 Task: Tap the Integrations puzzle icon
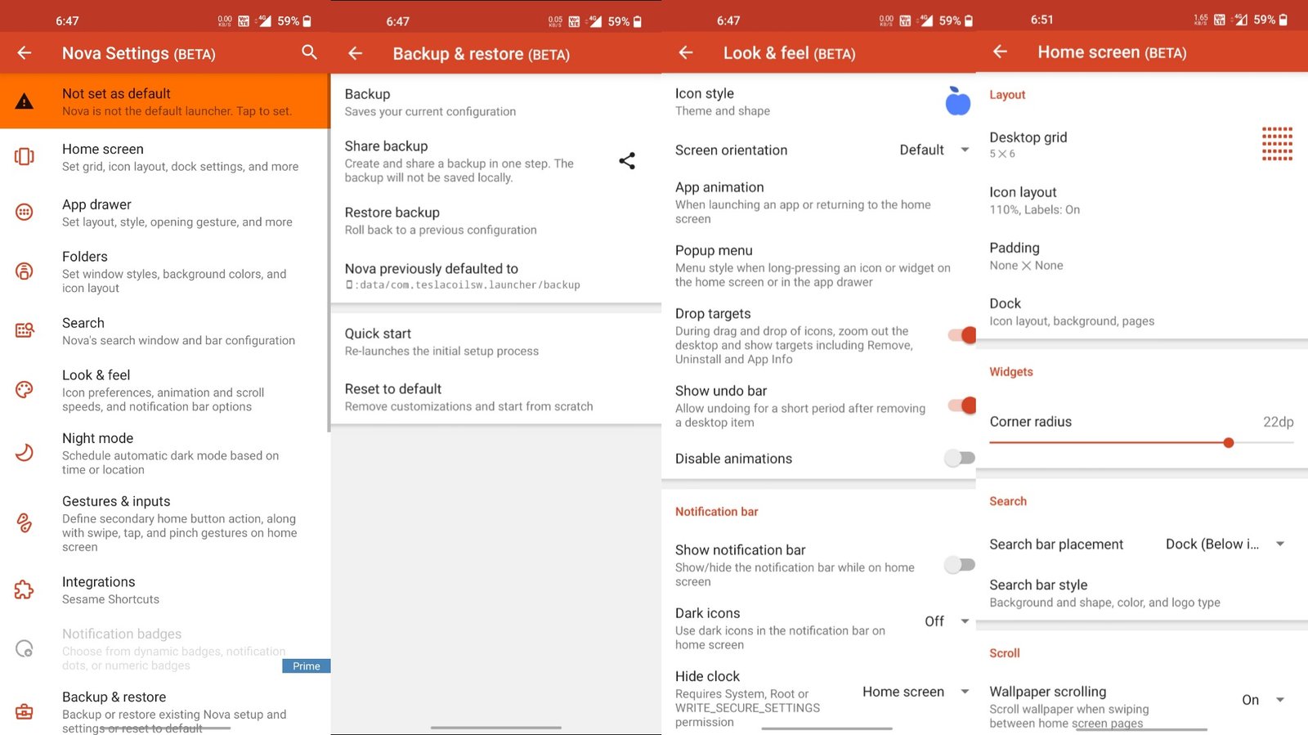point(25,589)
